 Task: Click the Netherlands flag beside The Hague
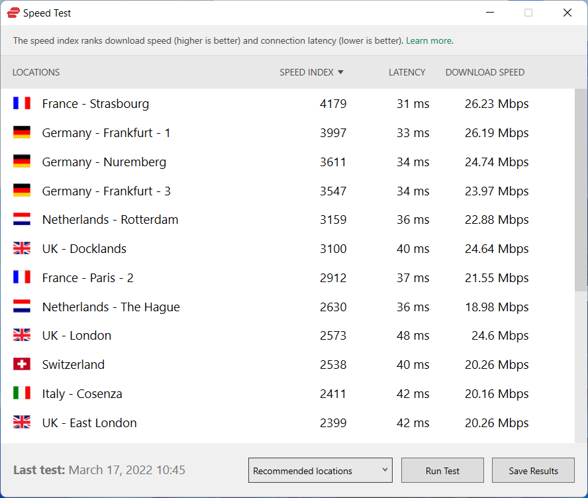click(x=22, y=307)
